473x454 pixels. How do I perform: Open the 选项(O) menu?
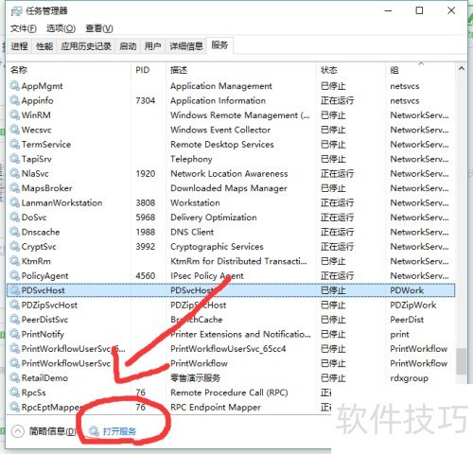coord(61,28)
